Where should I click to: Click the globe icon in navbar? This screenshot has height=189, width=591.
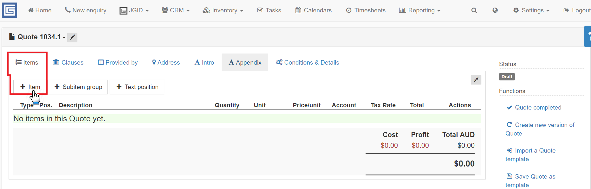coord(495,10)
